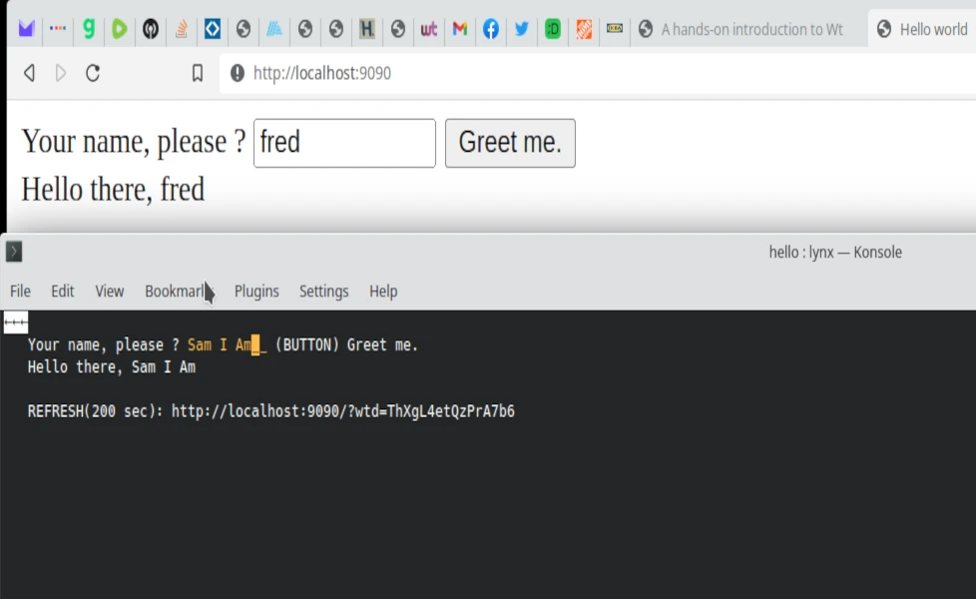
Task: Switch to the Gmail pinned tab
Action: [459, 29]
